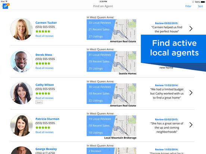Open Derek Moss's profile name link
Screen dimensions: 206x154
[x=44, y=55]
